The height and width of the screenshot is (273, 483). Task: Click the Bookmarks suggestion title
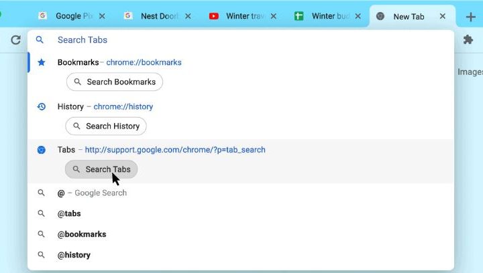click(78, 62)
